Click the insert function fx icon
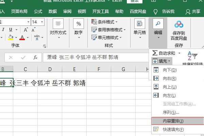Screen dimensions: 204x136 coord(35,57)
